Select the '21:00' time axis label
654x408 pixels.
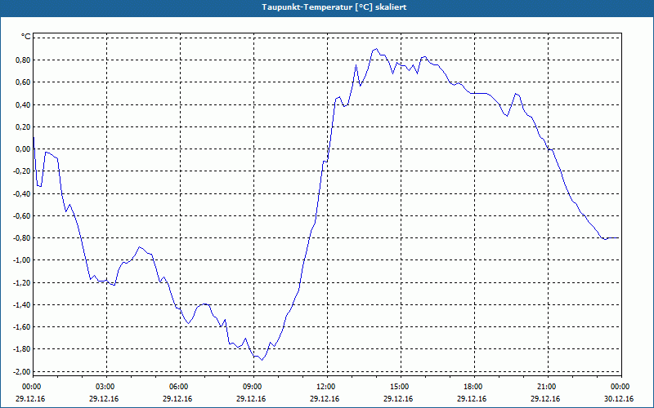545,387
